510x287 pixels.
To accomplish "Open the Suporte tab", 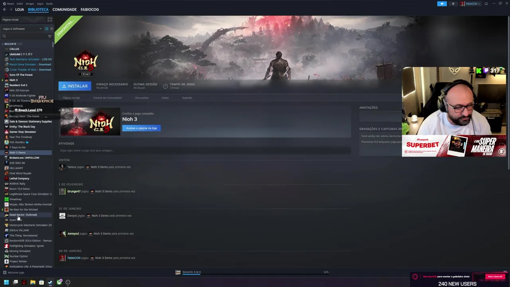I will pos(187,98).
